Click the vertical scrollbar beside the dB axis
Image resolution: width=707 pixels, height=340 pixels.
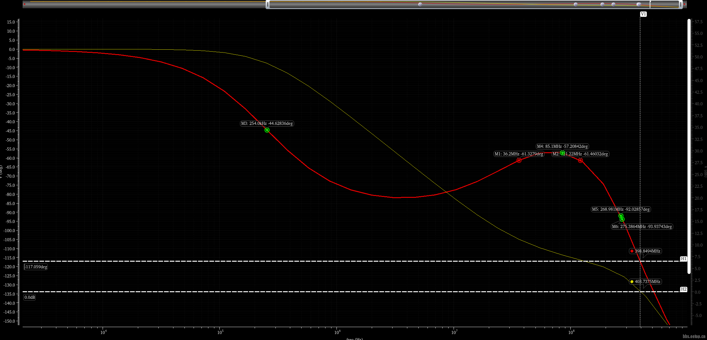click(689, 146)
